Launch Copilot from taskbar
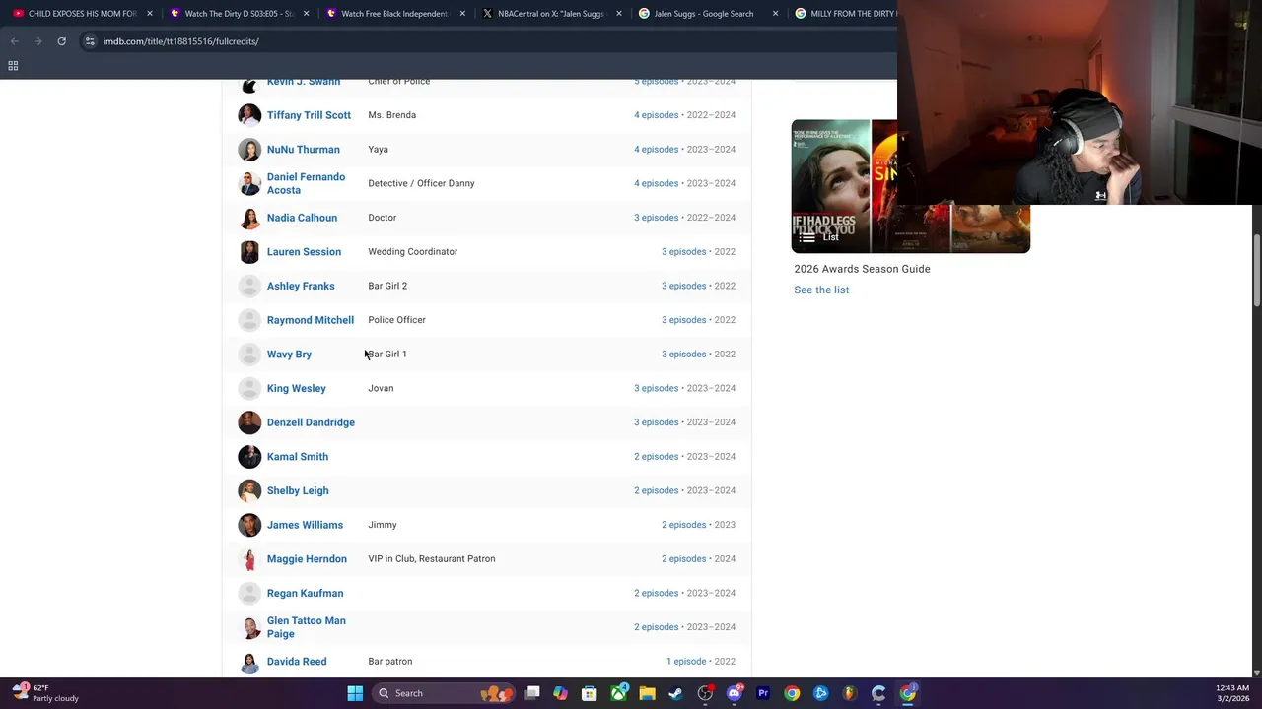The image size is (1262, 709). 561,693
